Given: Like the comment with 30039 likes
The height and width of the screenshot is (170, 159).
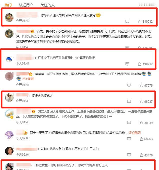Looking at the screenshot, I should (141, 123).
